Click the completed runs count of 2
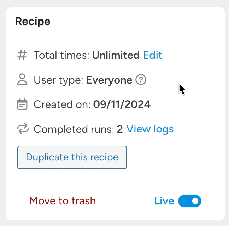The width and height of the screenshot is (229, 226). (x=120, y=129)
